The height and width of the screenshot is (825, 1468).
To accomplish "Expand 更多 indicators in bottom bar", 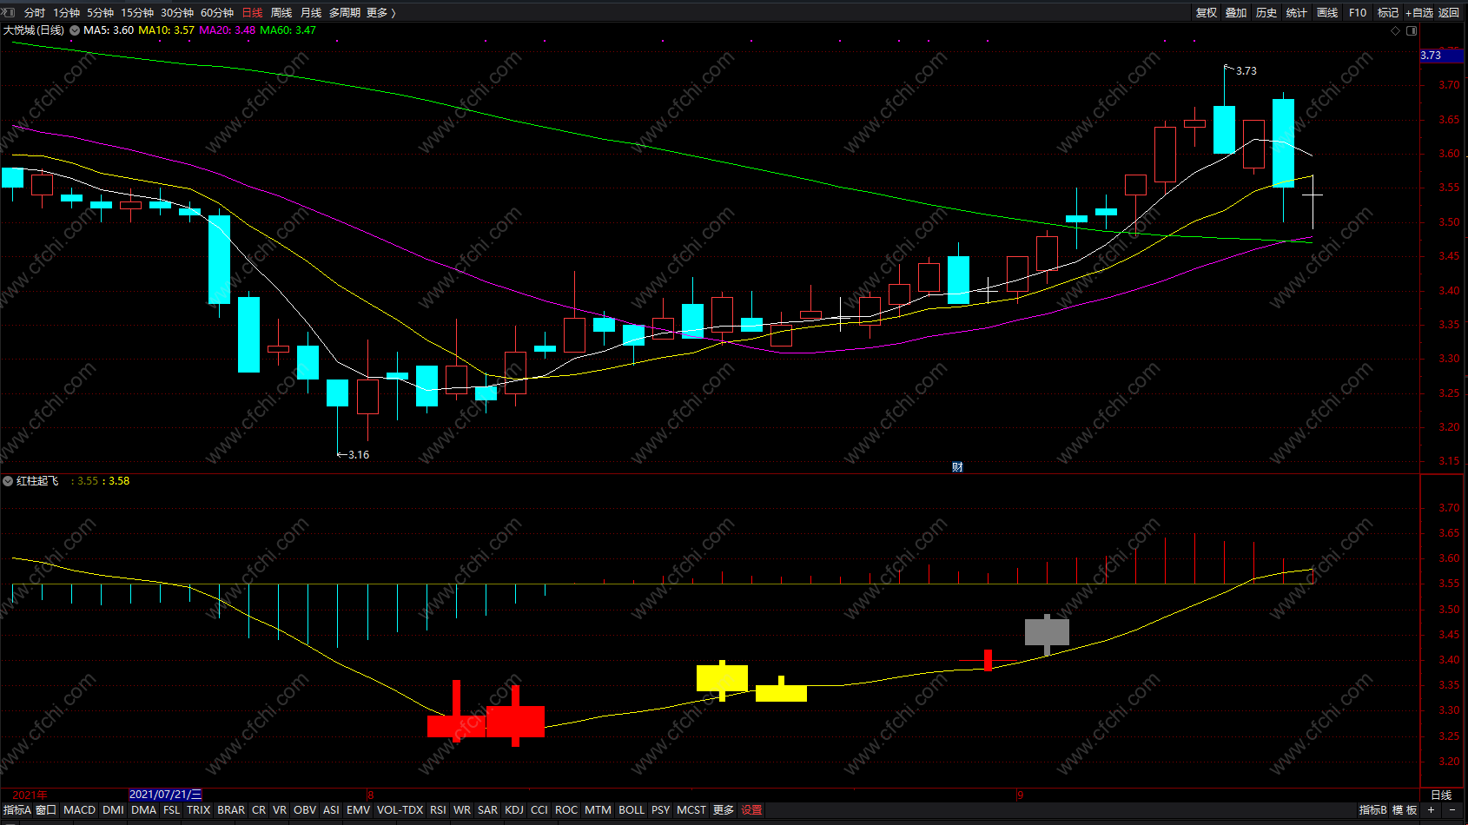I will coord(724,809).
